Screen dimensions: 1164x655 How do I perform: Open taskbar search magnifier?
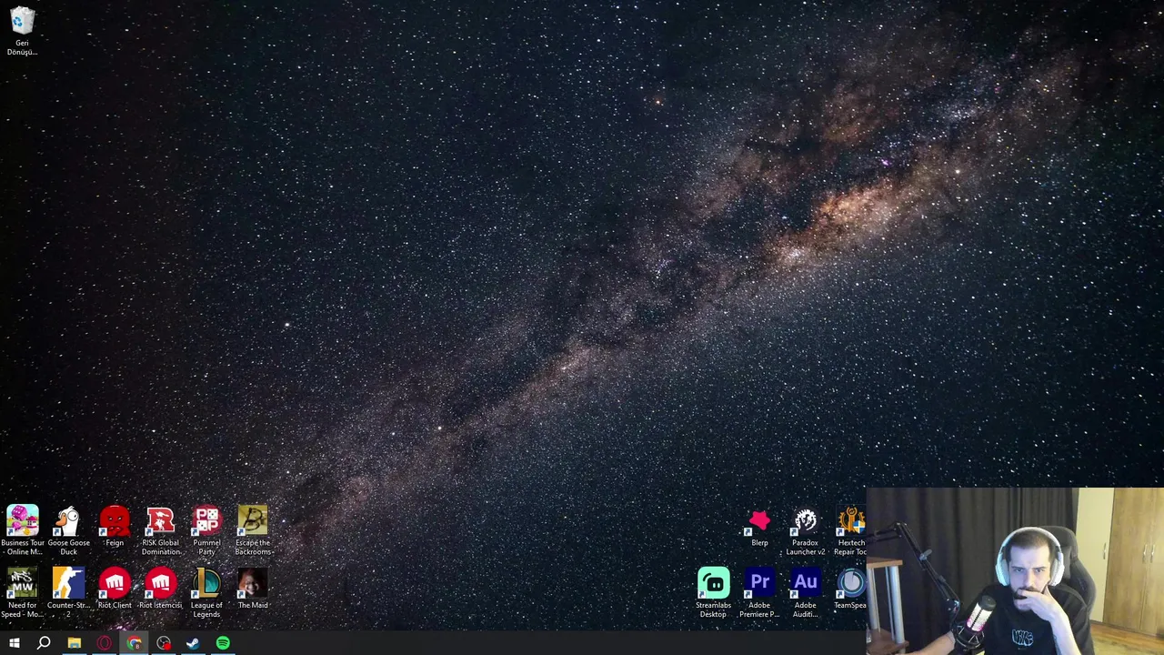pyautogui.click(x=44, y=643)
